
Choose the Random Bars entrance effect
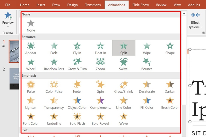pyautogui.click(x=54, y=64)
